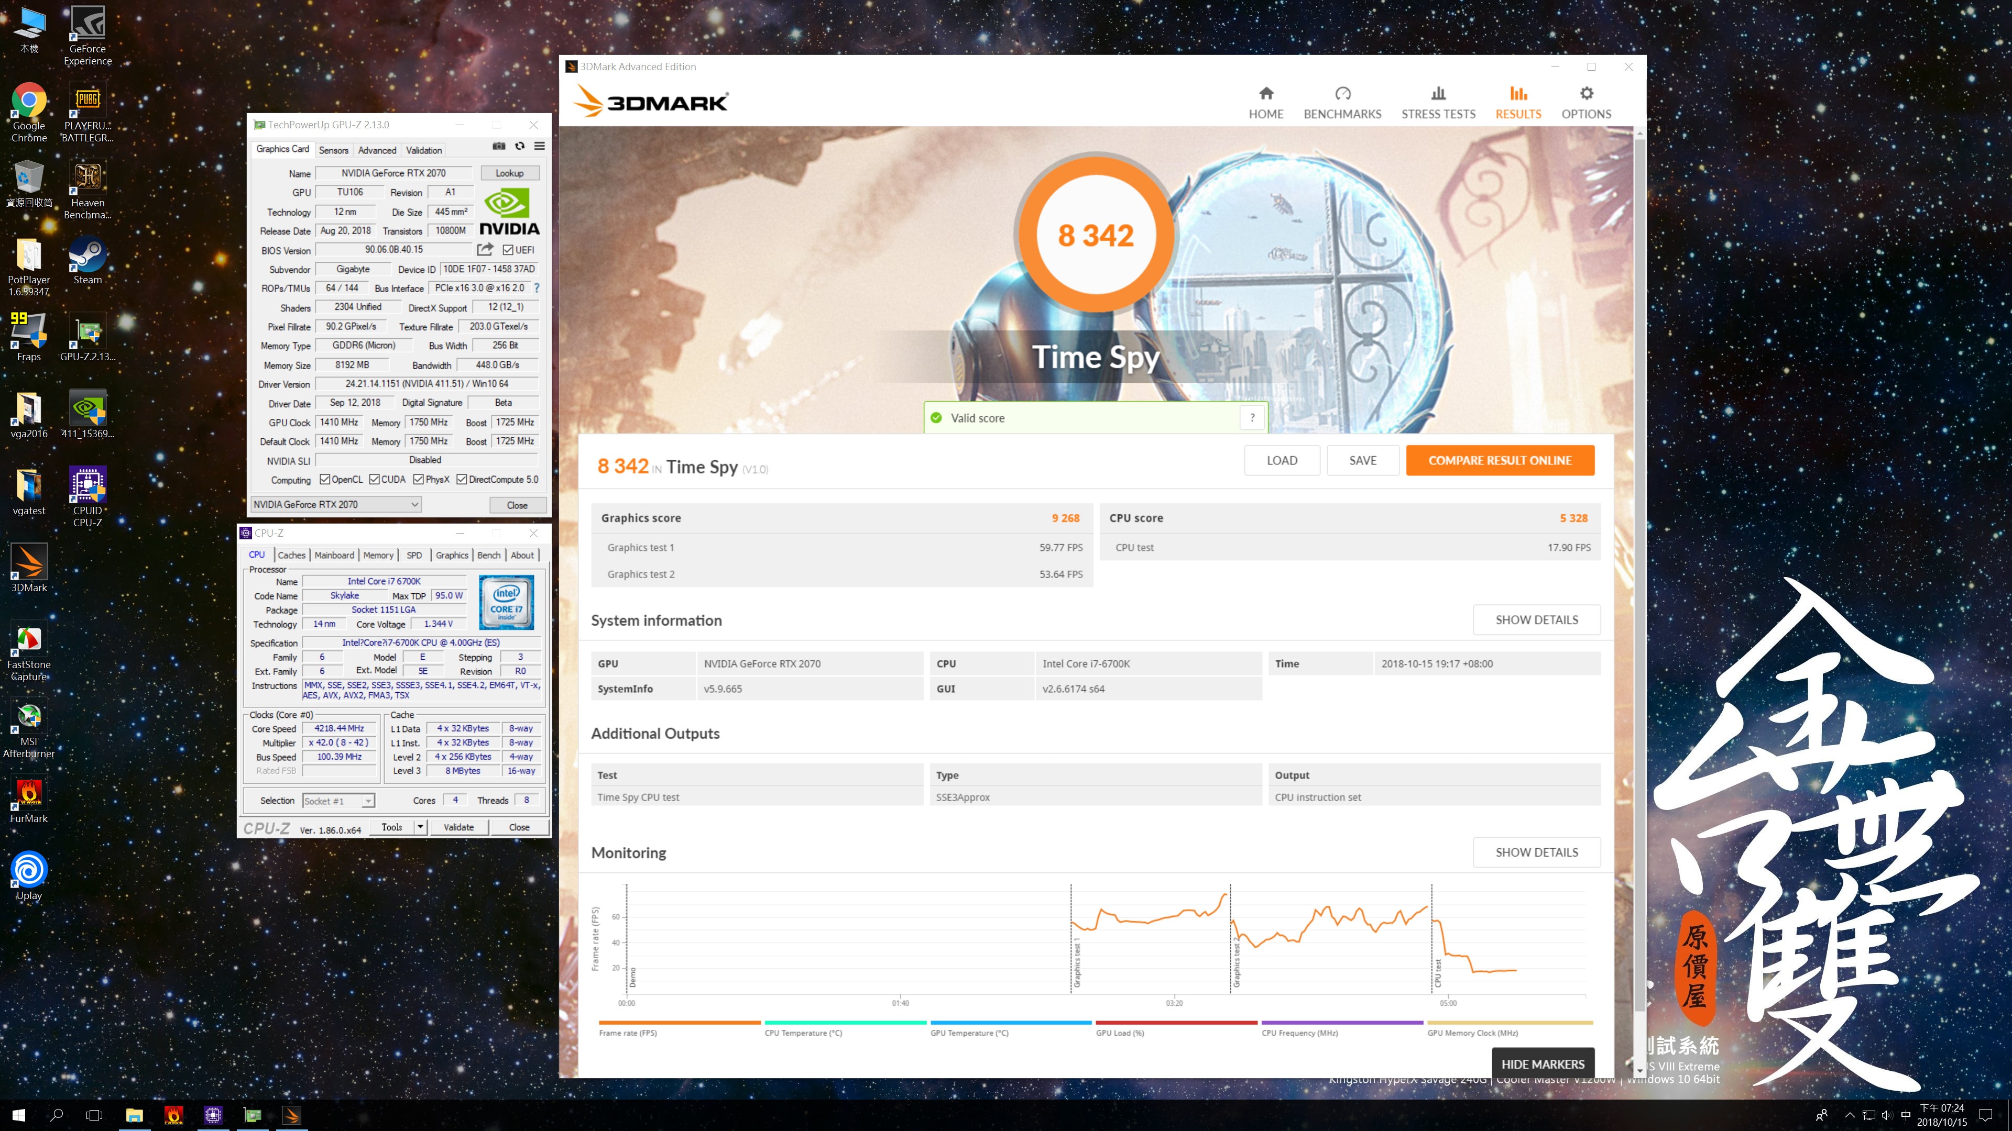Open the CPU-Z Tools dropdown arrow

(420, 827)
